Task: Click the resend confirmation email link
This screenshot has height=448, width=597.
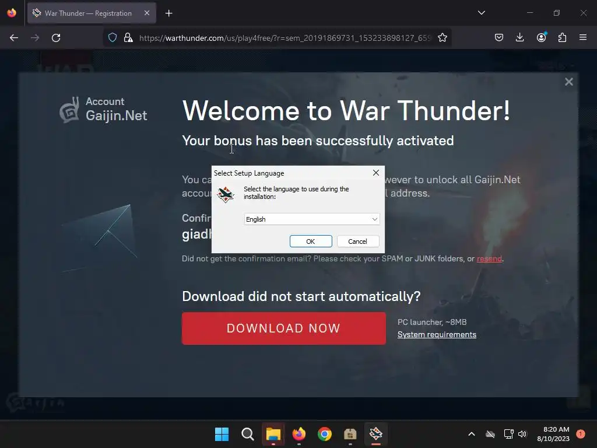Action: coord(489,258)
